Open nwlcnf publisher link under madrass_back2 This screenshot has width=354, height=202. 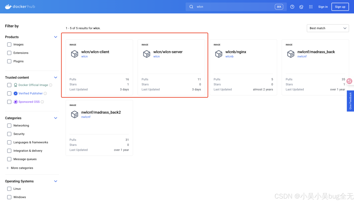tap(86, 117)
